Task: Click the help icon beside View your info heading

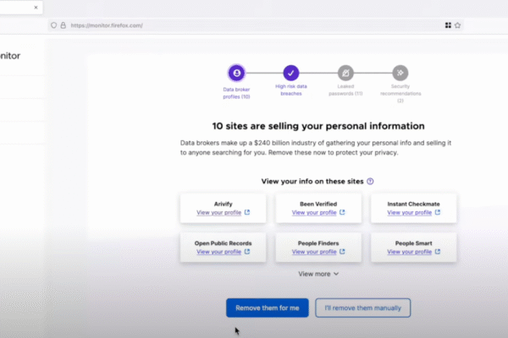Action: 370,181
